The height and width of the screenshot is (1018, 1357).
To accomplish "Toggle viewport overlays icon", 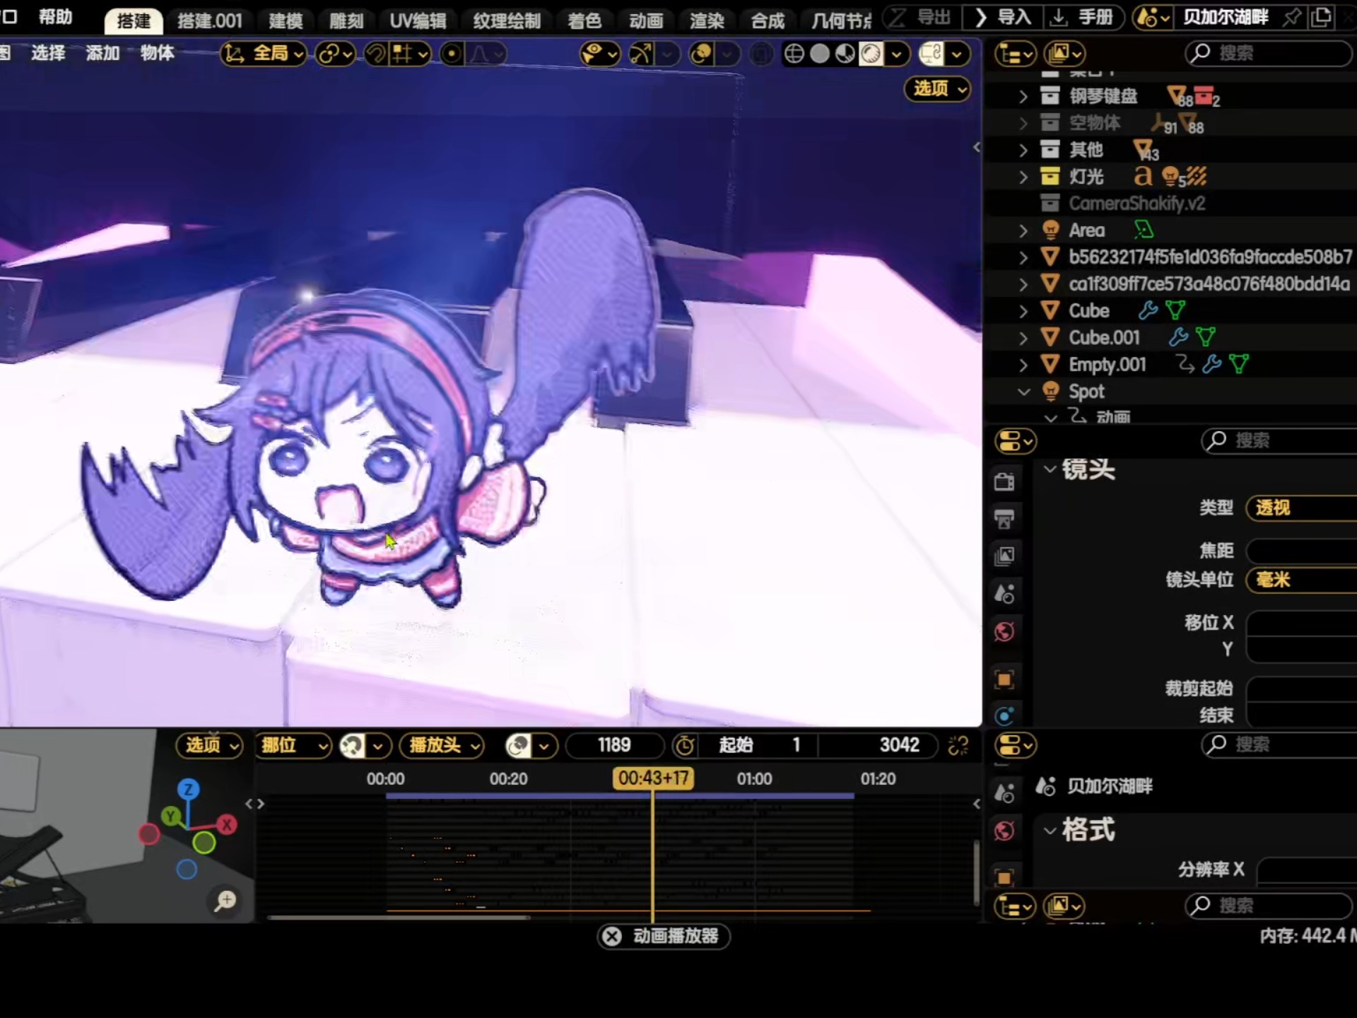I will 702,54.
